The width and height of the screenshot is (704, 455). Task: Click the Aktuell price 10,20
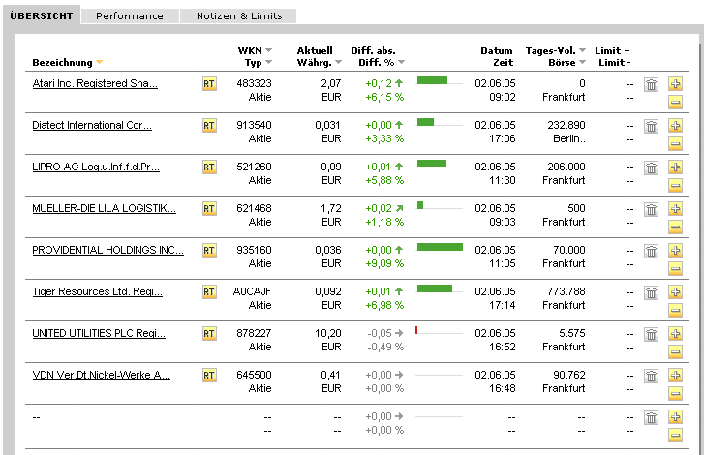tap(327, 333)
